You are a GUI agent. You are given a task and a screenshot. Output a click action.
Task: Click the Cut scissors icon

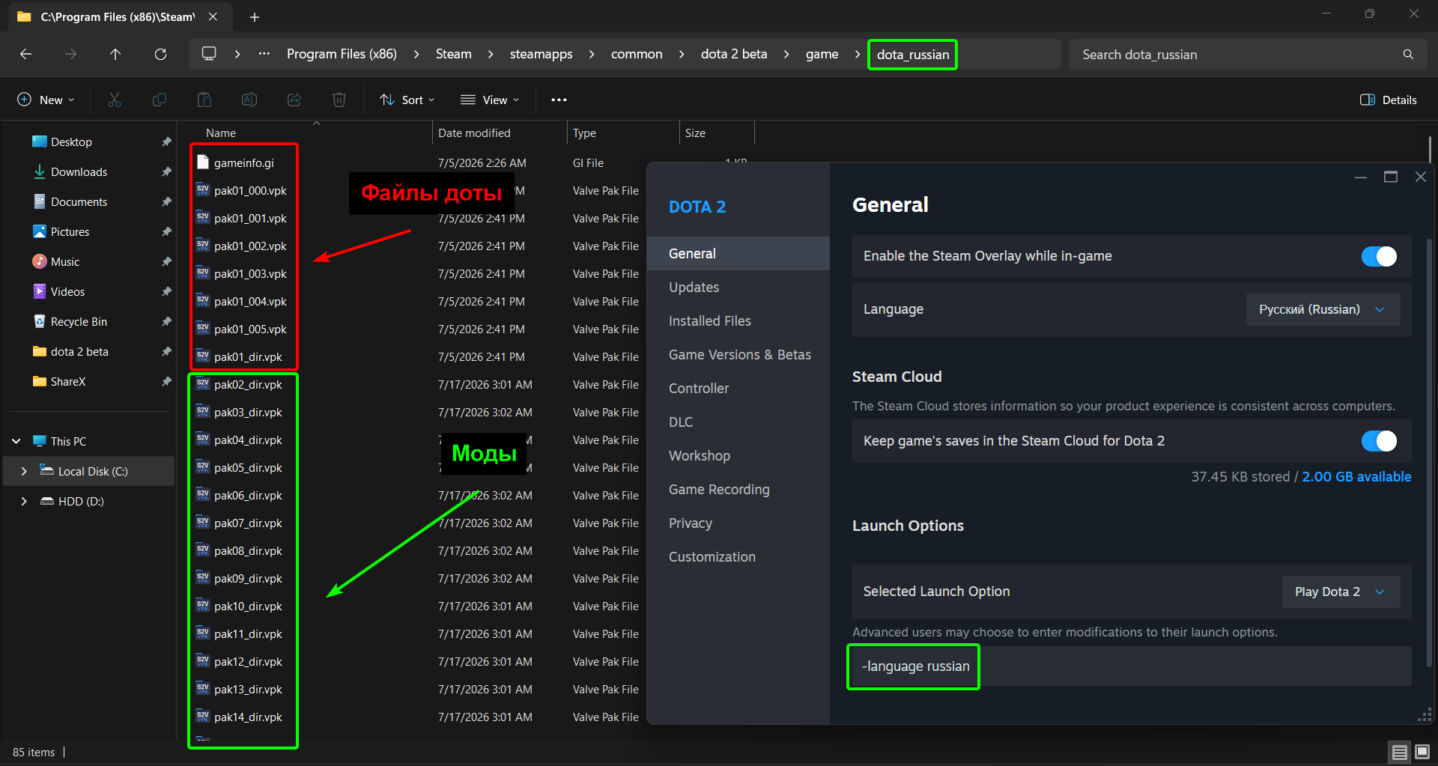click(115, 100)
